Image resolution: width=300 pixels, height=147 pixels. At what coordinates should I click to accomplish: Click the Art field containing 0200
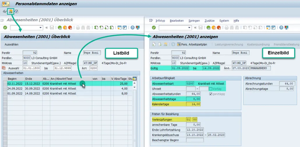pos(93,68)
